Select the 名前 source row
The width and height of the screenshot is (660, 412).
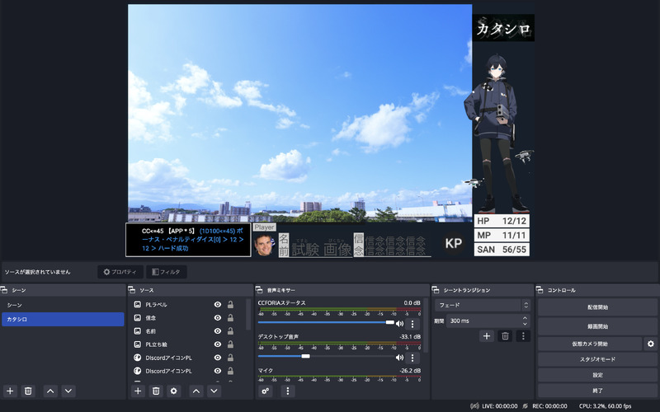pyautogui.click(x=186, y=331)
